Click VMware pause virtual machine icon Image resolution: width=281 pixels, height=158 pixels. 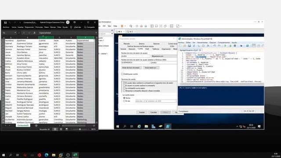point(122,26)
